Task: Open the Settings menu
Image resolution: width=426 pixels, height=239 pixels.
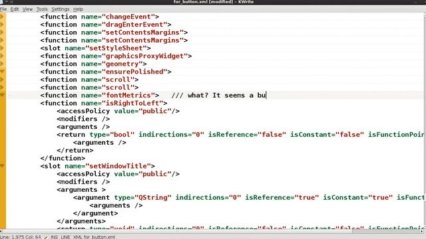Action: pos(61,9)
